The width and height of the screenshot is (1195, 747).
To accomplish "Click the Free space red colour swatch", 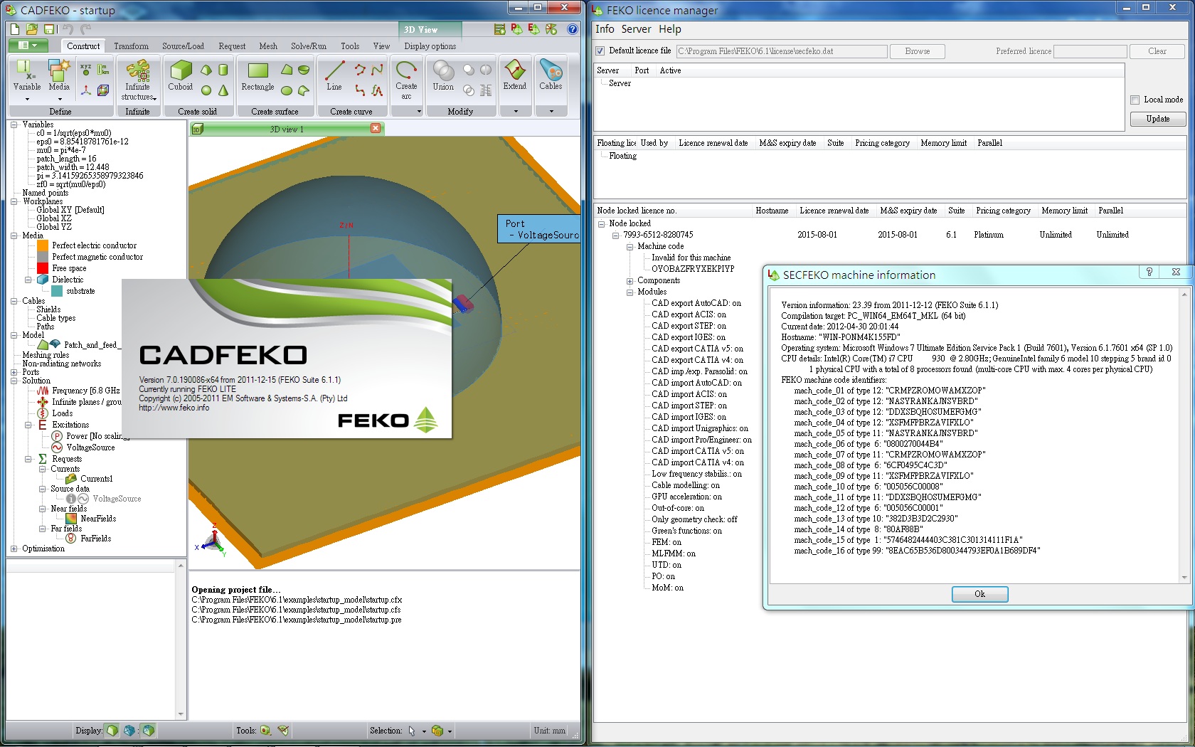I will coord(43,268).
